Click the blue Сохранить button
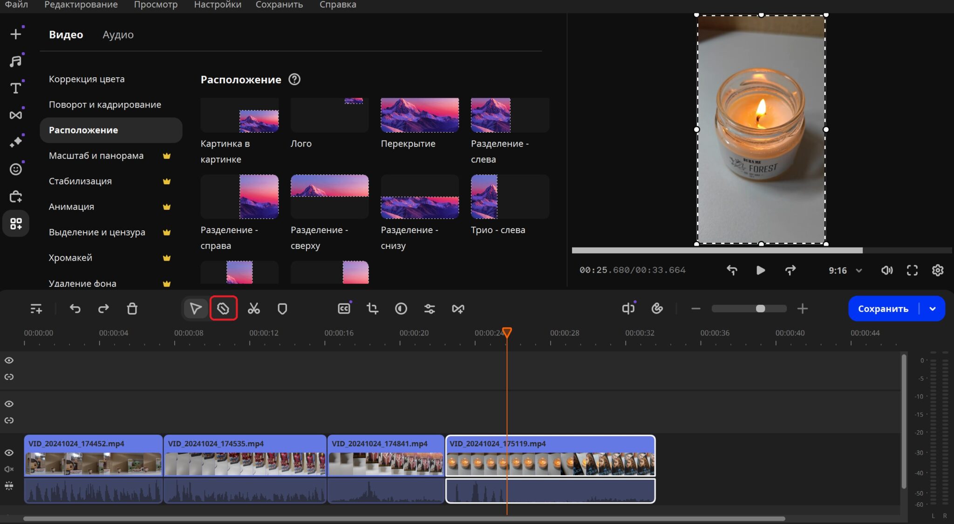The image size is (954, 524). (883, 309)
